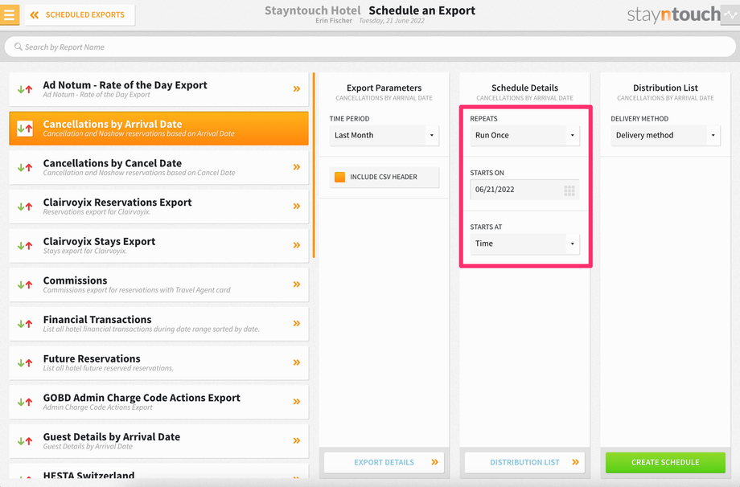Click the search magnifier icon

pos(18,47)
